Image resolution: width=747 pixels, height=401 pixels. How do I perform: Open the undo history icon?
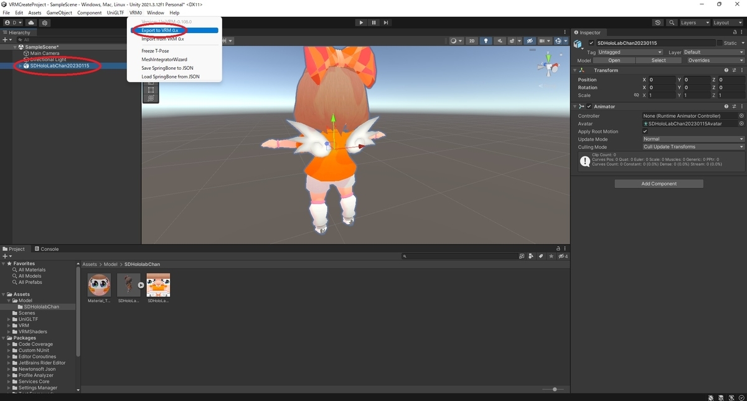pyautogui.click(x=658, y=22)
